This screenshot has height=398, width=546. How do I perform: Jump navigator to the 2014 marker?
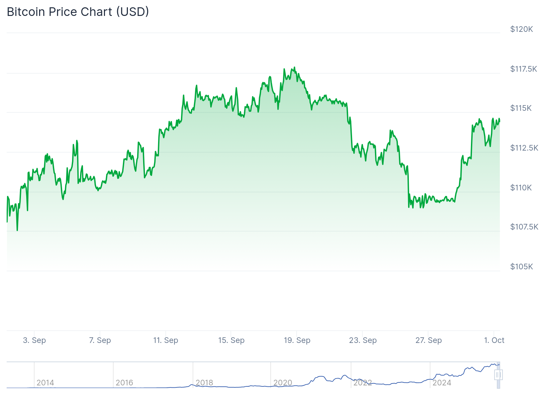[x=45, y=383]
